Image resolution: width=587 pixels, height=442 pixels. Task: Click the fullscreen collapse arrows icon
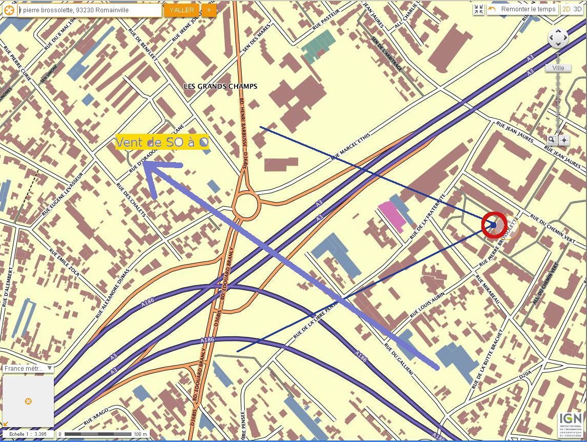478,10
